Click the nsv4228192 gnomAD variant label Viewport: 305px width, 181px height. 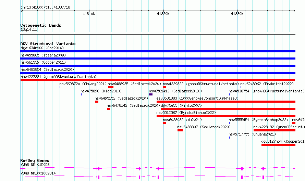click(279, 127)
